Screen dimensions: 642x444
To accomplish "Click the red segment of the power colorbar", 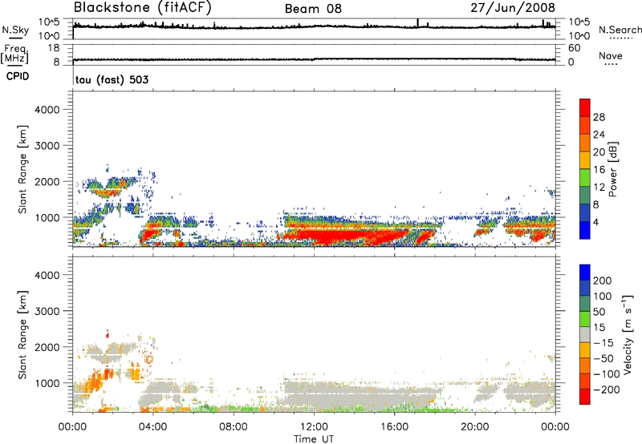I will point(585,107).
